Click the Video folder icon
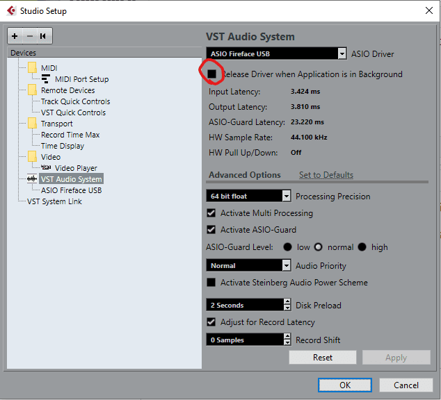Viewport: 441px width, 400px height. pyautogui.click(x=32, y=157)
